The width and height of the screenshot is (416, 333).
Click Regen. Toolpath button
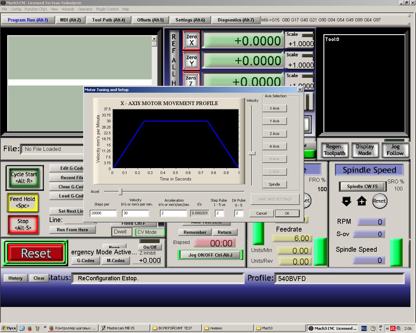click(334, 150)
